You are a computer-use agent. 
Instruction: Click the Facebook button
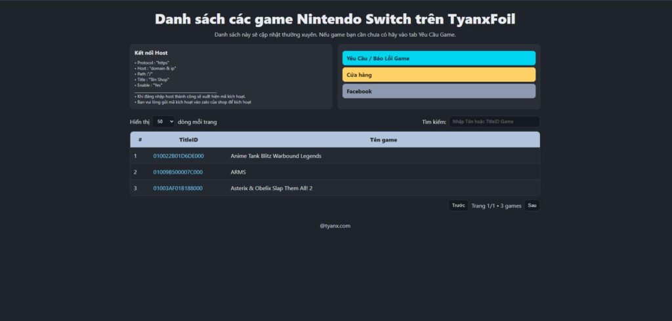coord(438,91)
